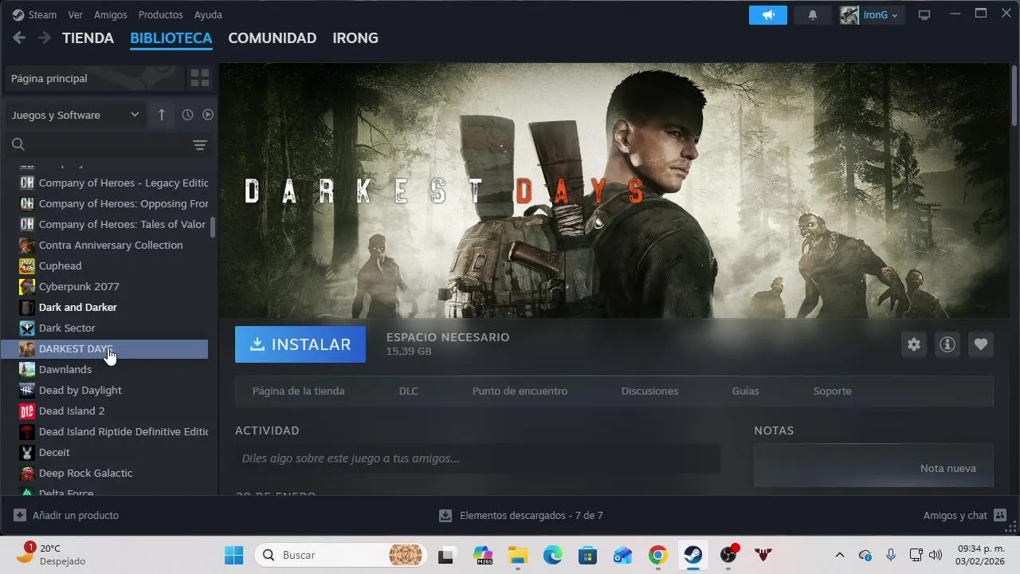Screen dimensions: 1020x574
Task: Launch Microsoft Edge from the taskbar
Action: click(553, 555)
